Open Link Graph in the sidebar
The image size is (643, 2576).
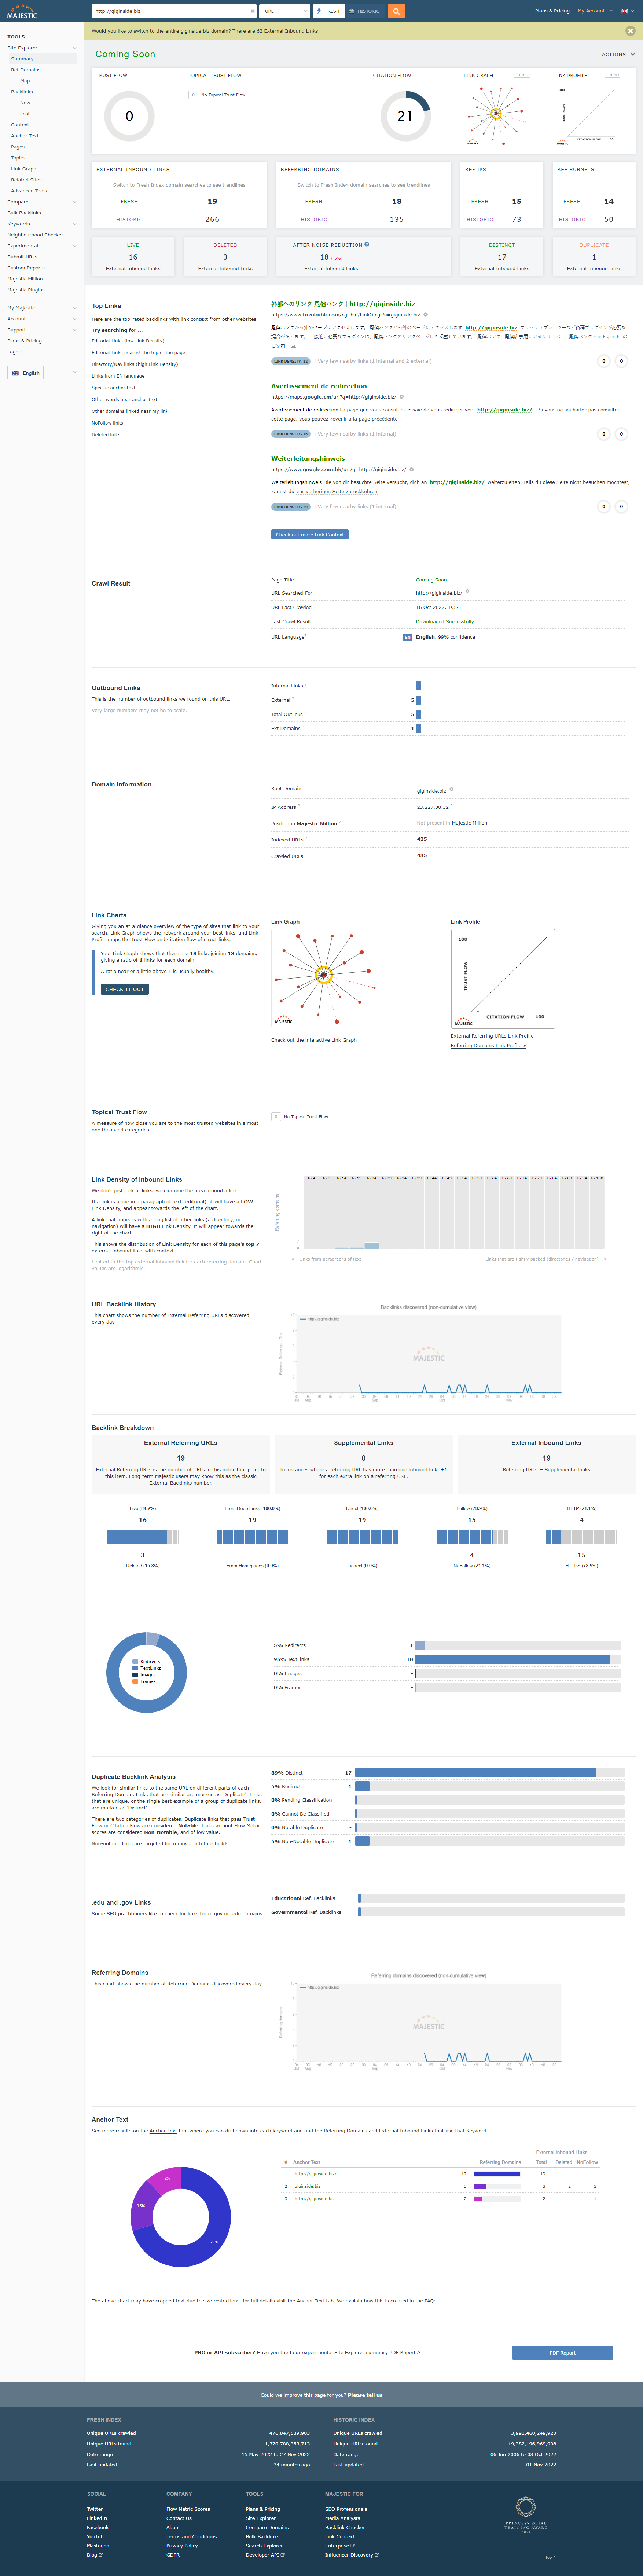click(x=23, y=169)
